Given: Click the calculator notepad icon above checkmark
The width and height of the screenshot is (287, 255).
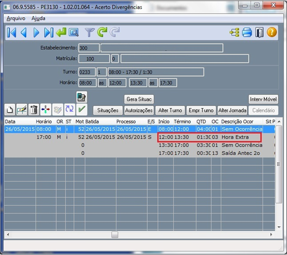Looking at the screenshot, I should 81,97.
